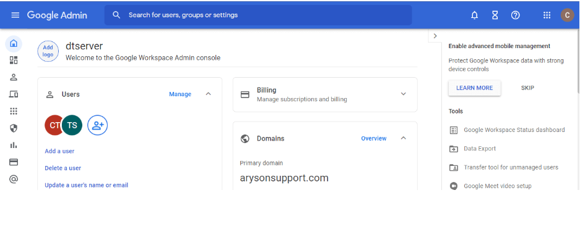Open the main hamburger menu

tap(15, 15)
